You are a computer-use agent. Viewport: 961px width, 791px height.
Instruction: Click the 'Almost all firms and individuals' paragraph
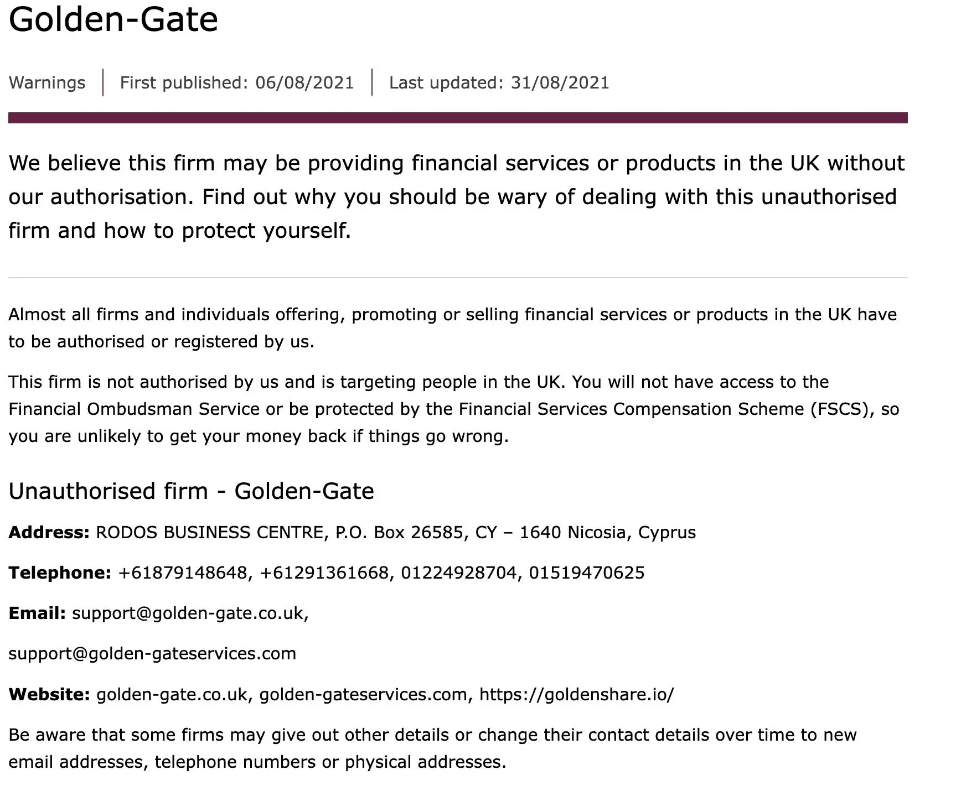coord(452,328)
